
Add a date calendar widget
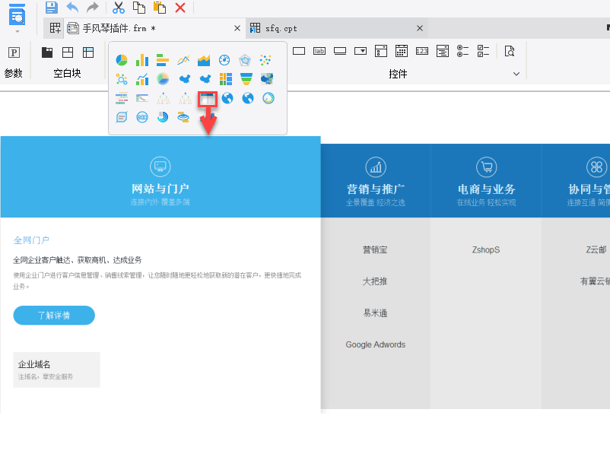[402, 51]
